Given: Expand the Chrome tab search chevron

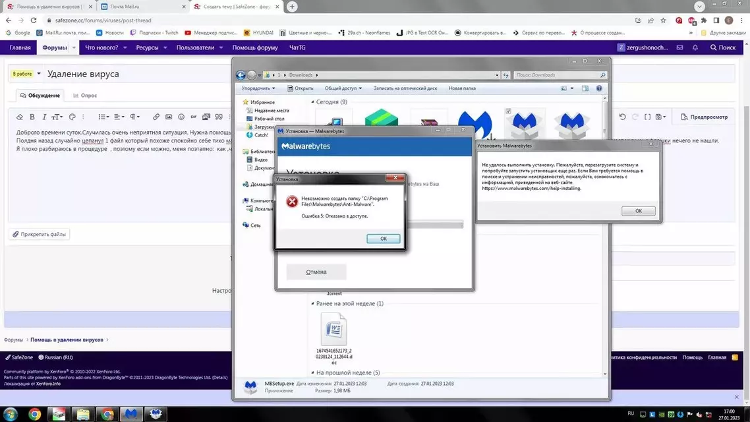Looking at the screenshot, I should (699, 6).
